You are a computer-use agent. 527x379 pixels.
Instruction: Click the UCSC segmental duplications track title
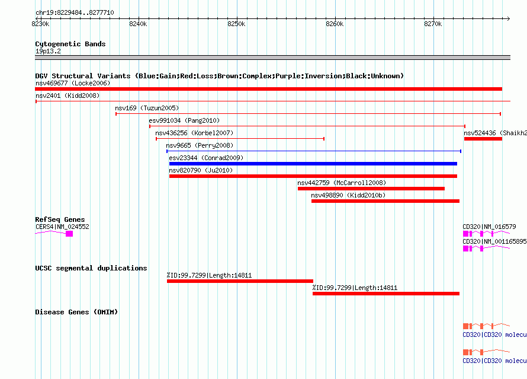point(91,268)
